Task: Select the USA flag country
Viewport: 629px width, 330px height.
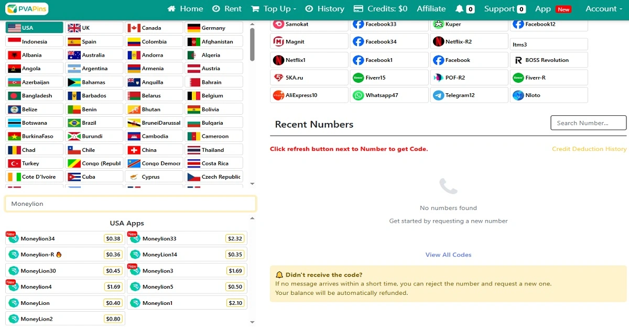Action: point(34,28)
